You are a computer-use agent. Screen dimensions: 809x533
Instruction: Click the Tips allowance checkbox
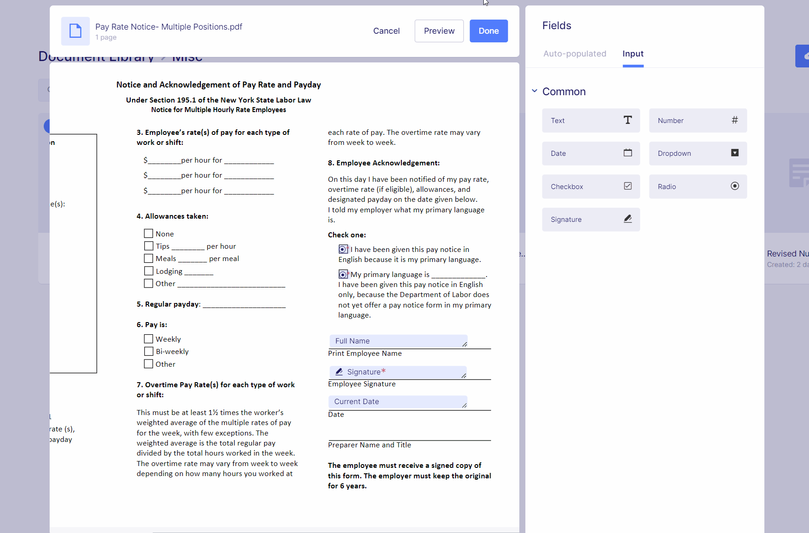pyautogui.click(x=148, y=246)
